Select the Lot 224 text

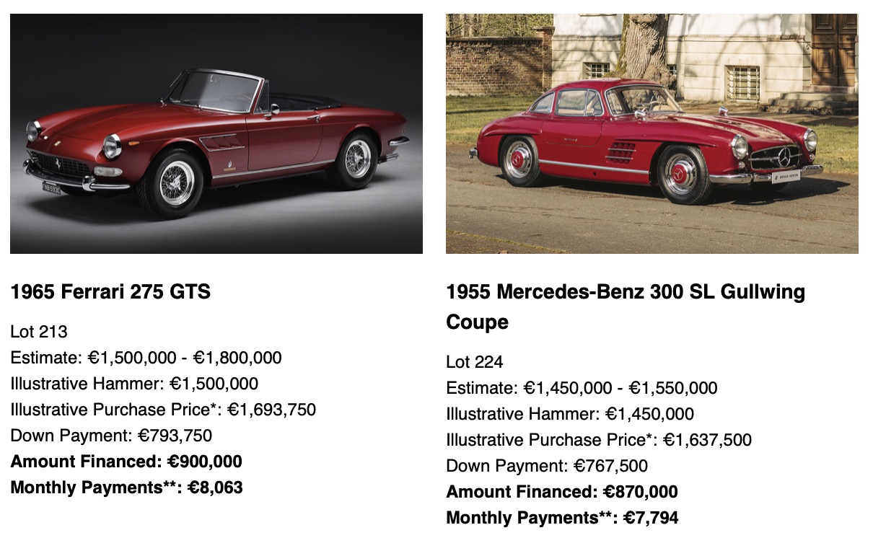tap(475, 362)
